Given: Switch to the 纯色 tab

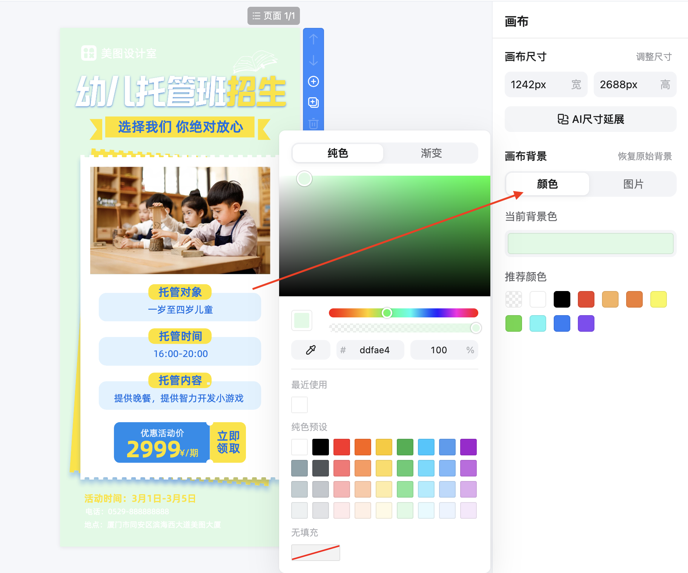Looking at the screenshot, I should pos(337,153).
